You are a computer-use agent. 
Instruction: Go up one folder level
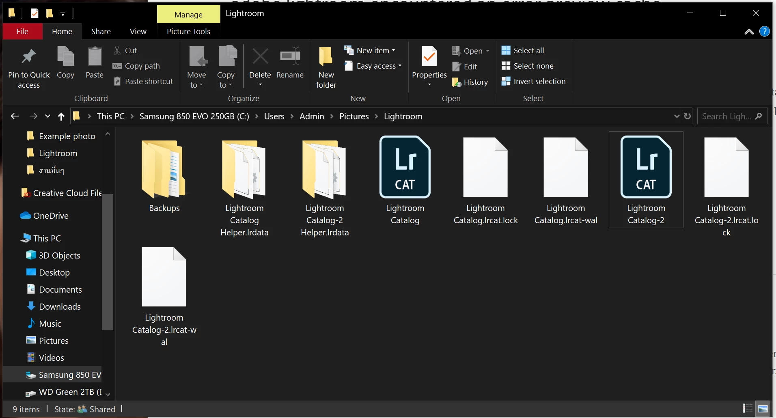(61, 116)
